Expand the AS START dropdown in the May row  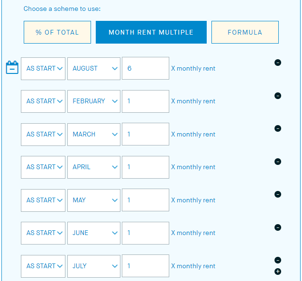tap(43, 200)
